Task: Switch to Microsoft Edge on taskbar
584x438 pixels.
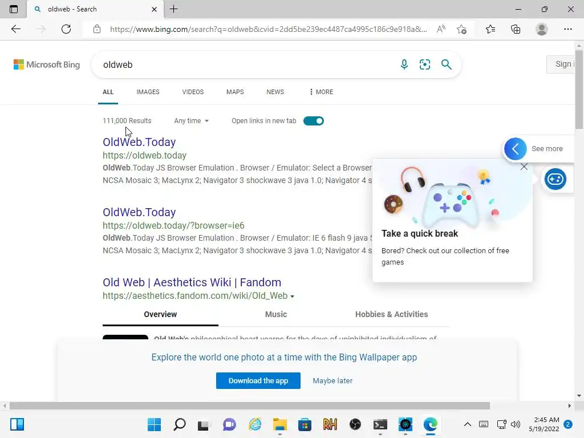Action: click(x=431, y=424)
